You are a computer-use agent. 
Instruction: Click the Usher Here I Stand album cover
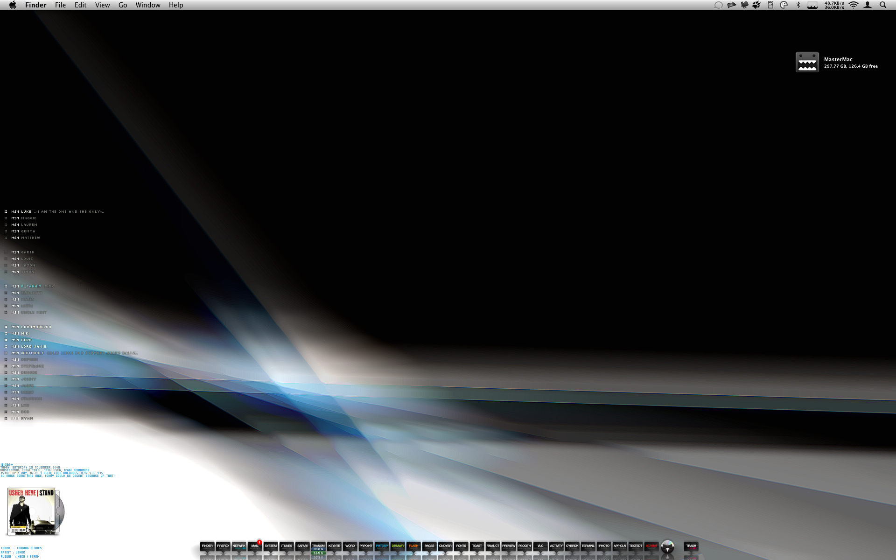coord(31,511)
